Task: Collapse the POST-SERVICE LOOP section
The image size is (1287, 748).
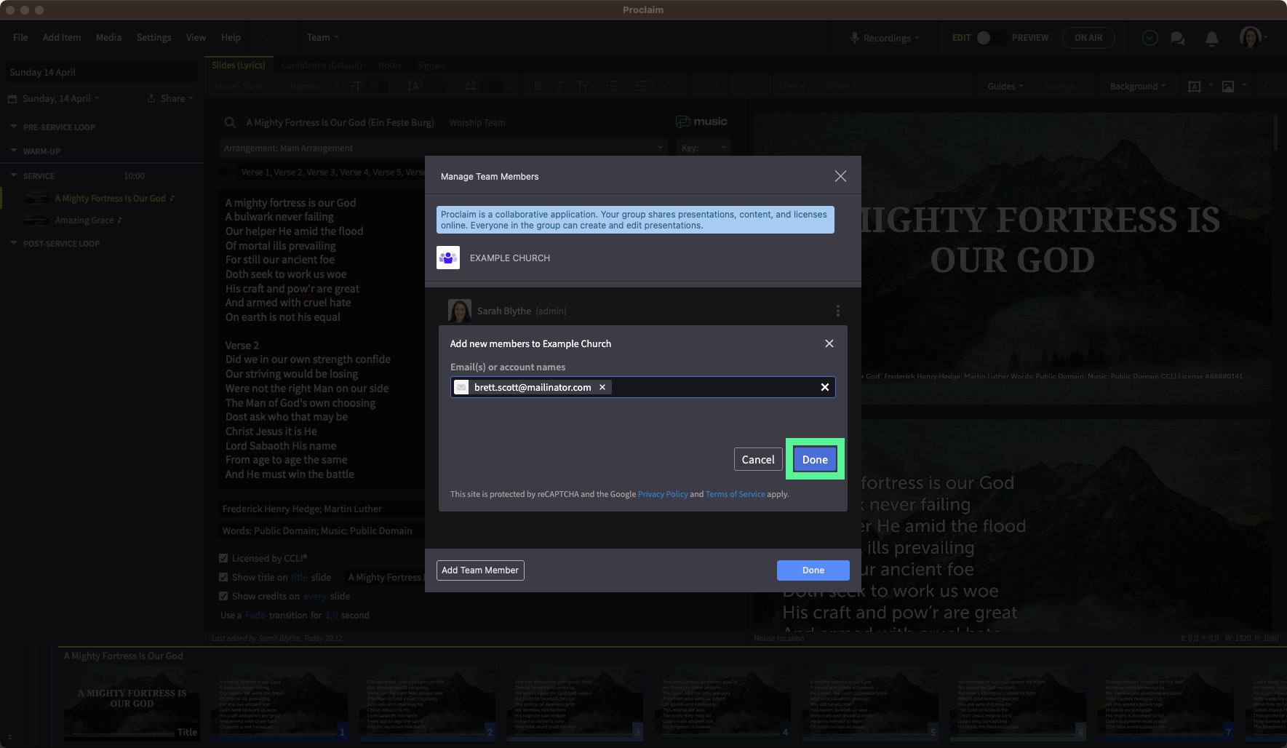Action: point(14,243)
